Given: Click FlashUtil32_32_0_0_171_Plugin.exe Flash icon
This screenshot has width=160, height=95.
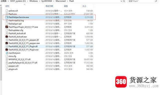Looking at the screenshot, I should tap(7, 50).
